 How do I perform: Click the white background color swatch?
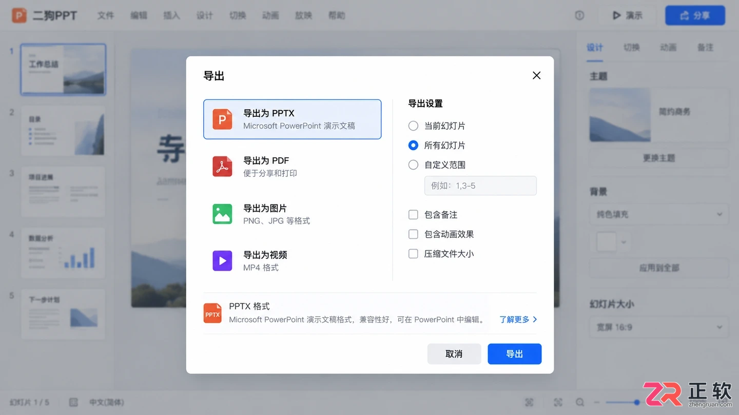pos(606,242)
